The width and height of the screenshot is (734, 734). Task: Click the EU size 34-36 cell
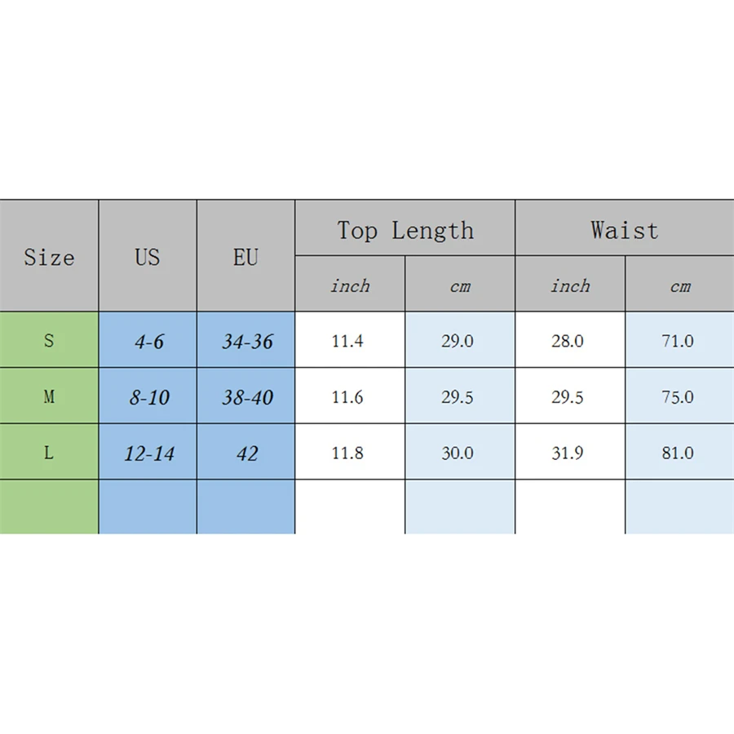coord(247,341)
